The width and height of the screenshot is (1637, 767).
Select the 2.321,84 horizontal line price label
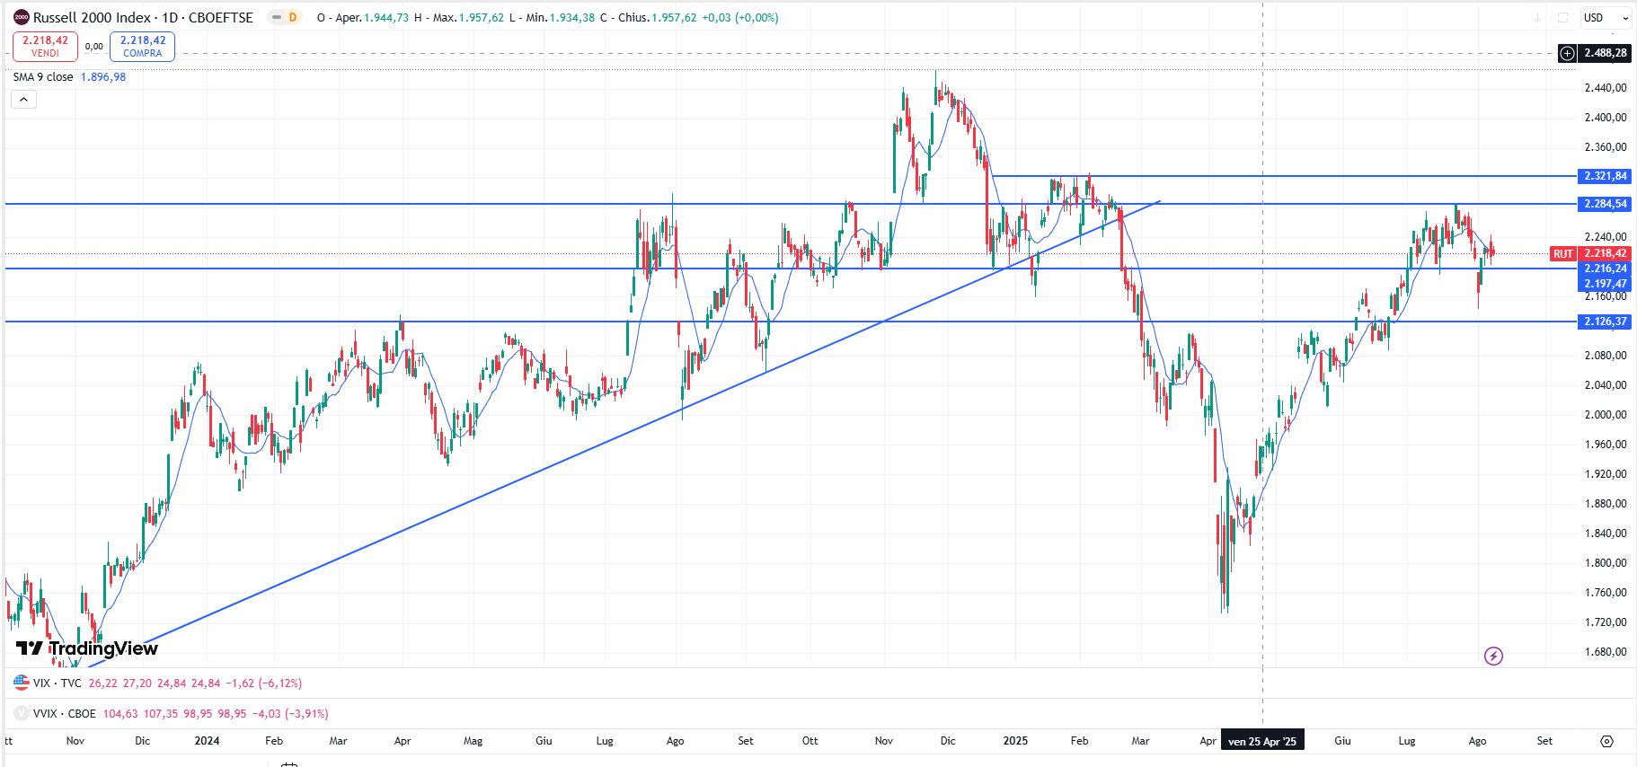click(1605, 176)
